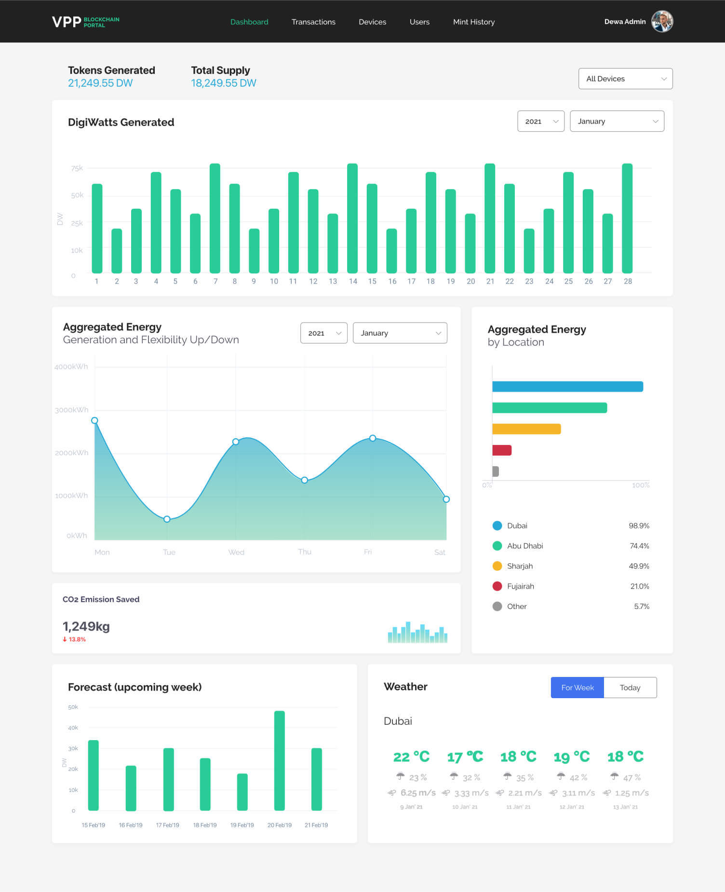Click the wind icon next to 2.21 m/s
725x892 pixels.
[x=500, y=793]
